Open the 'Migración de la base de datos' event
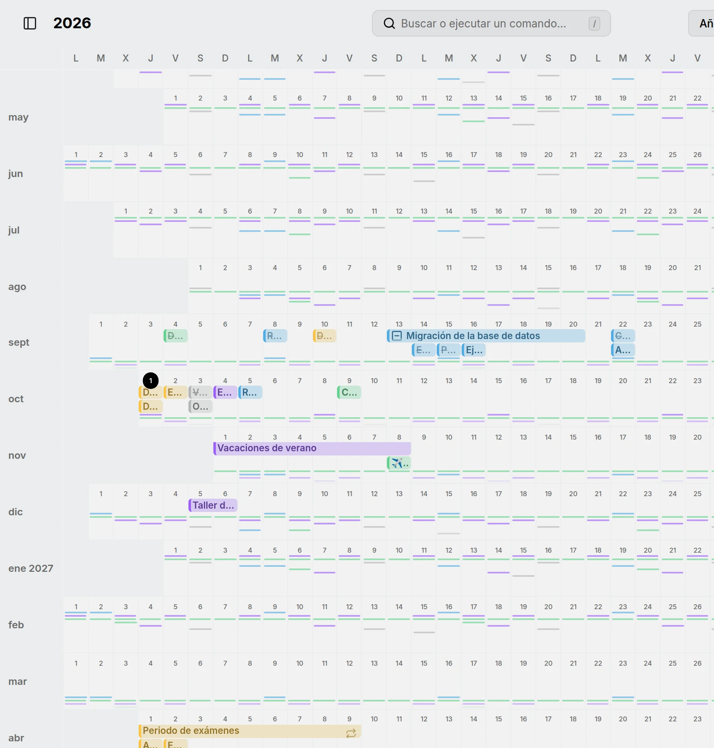Image resolution: width=714 pixels, height=748 pixels. tap(486, 336)
